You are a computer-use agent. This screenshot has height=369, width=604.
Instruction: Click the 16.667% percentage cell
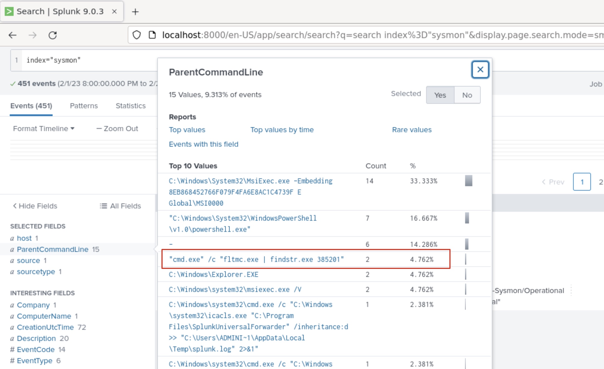tap(424, 218)
